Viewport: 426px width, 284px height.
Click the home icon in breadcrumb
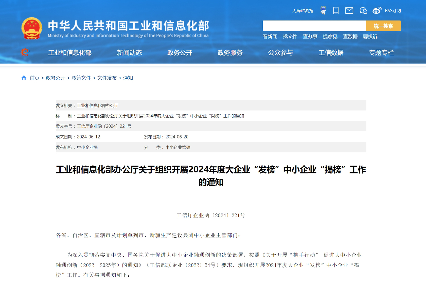pyautogui.click(x=24, y=78)
